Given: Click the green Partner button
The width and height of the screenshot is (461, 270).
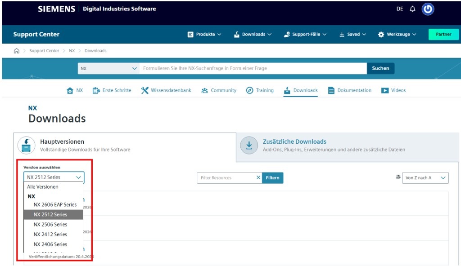Looking at the screenshot, I should (x=443, y=34).
